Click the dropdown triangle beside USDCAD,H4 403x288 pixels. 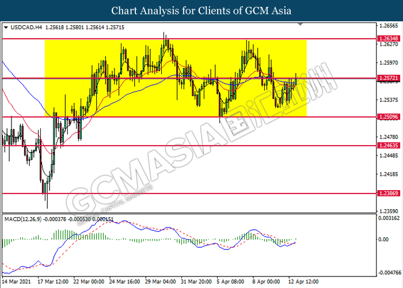6,27
